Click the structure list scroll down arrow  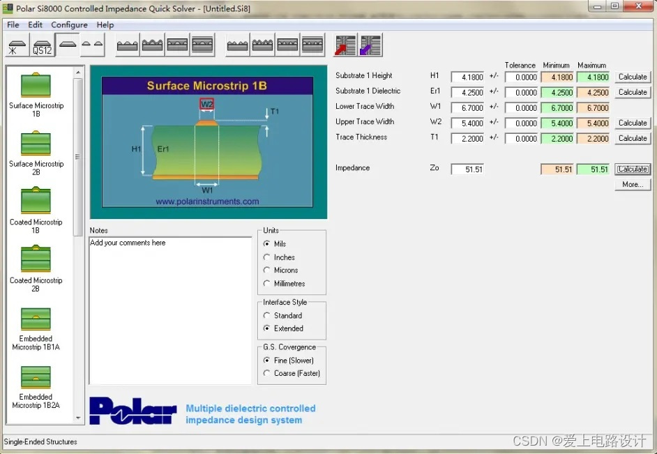(78, 418)
